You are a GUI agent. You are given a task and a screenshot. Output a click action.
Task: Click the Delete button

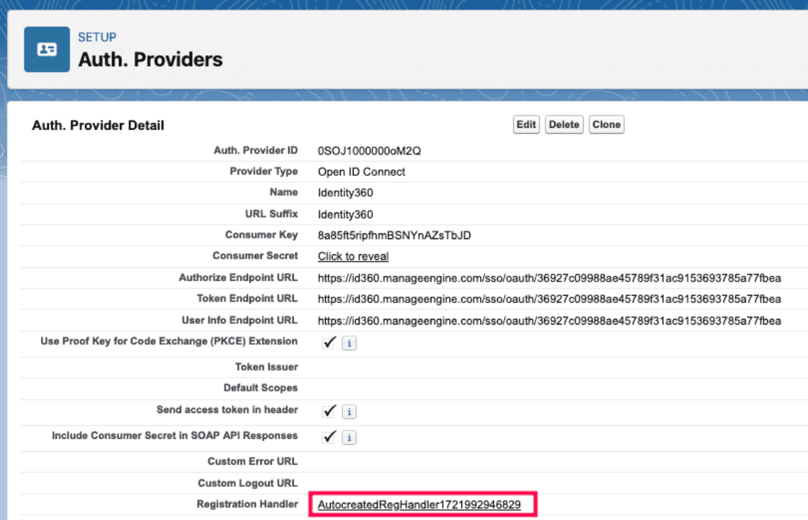(564, 124)
